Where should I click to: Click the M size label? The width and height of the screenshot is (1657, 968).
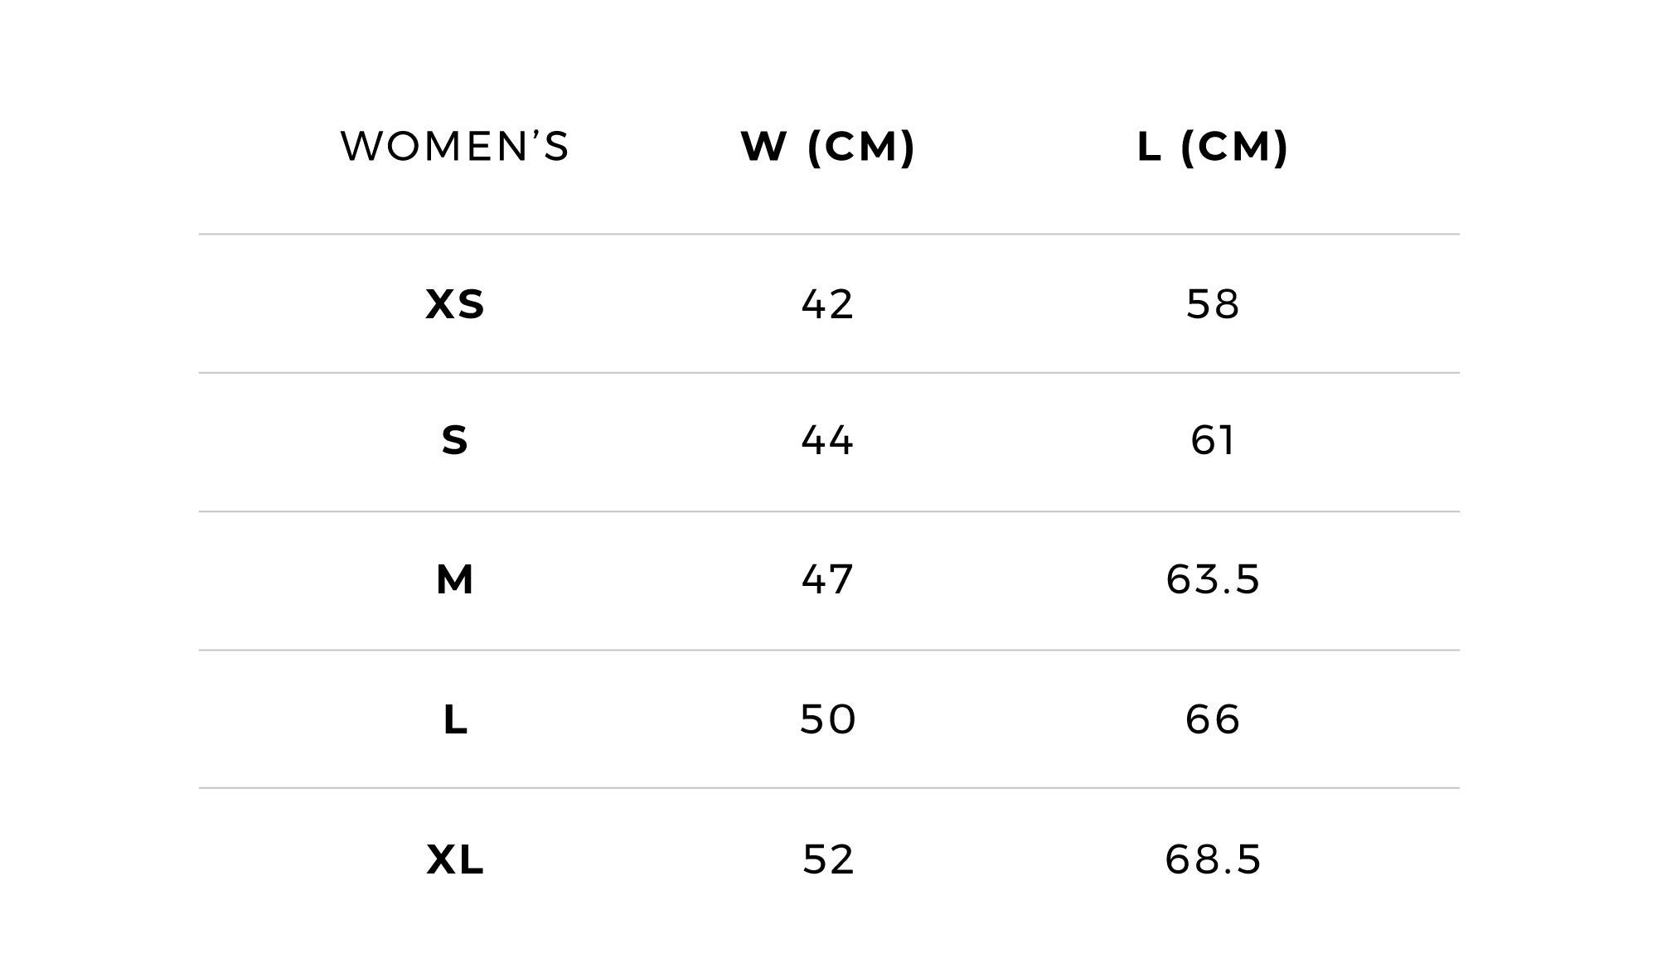(x=455, y=579)
